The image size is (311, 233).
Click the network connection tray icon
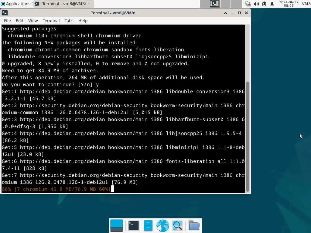coord(248,4)
